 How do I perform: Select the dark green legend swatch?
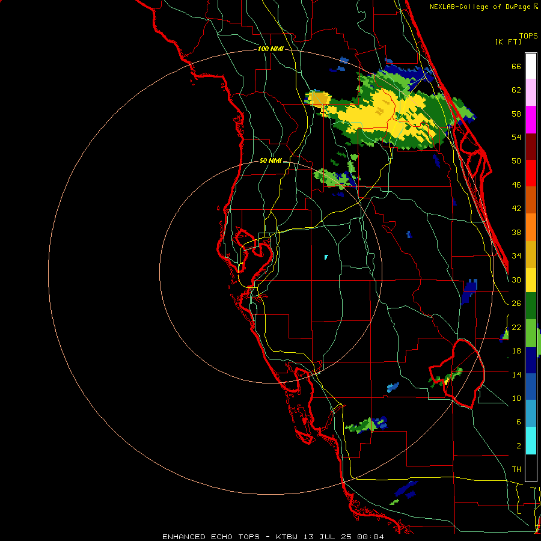point(531,306)
